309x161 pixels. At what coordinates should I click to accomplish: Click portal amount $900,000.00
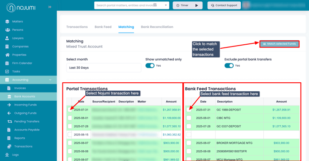point(171,151)
